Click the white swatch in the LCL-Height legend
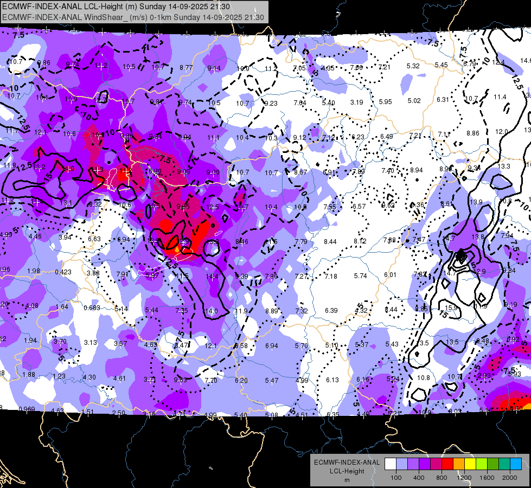The width and height of the screenshot is (531, 488). click(x=391, y=464)
